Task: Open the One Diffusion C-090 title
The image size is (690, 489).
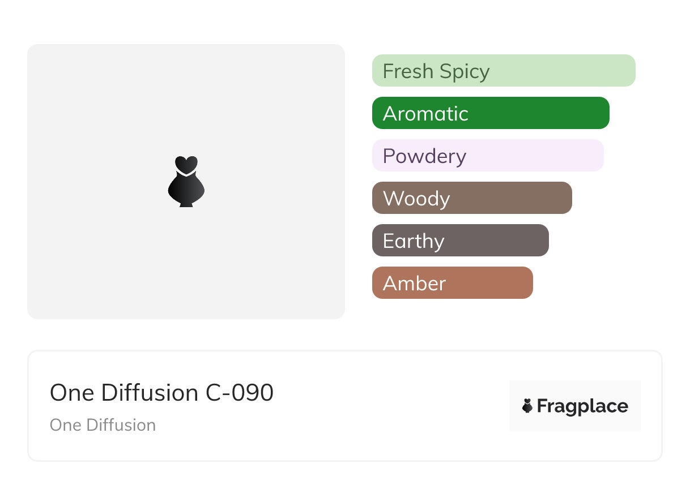Action: tap(162, 393)
